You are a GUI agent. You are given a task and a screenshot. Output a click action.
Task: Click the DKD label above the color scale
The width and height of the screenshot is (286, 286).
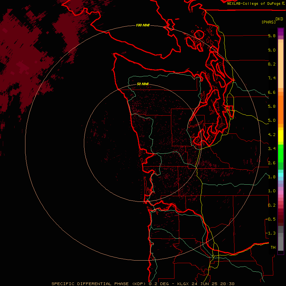[x=279, y=19]
